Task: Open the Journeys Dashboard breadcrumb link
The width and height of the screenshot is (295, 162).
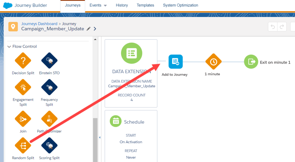Action: click(39, 24)
